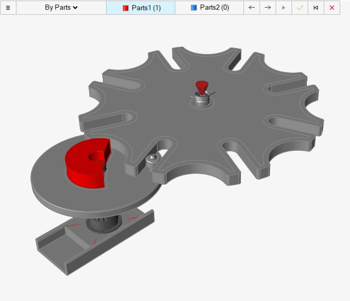Screen dimensions: 350x301
Task: Click the reset-to-start icon
Action: [x=316, y=8]
